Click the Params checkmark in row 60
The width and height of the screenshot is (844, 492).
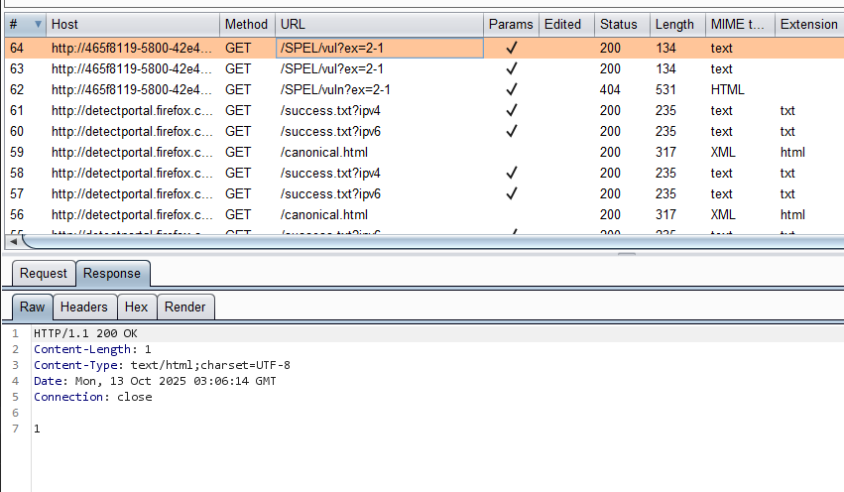click(x=512, y=131)
